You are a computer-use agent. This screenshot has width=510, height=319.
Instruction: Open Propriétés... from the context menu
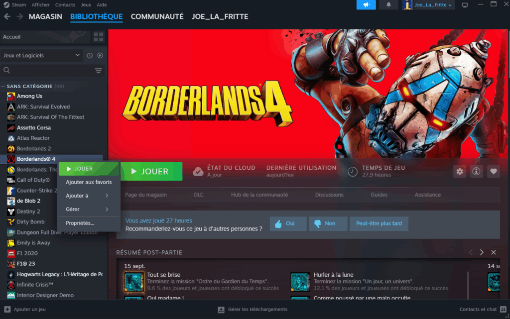click(x=89, y=223)
